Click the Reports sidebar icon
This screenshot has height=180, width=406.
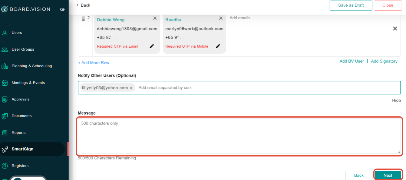pos(5,133)
